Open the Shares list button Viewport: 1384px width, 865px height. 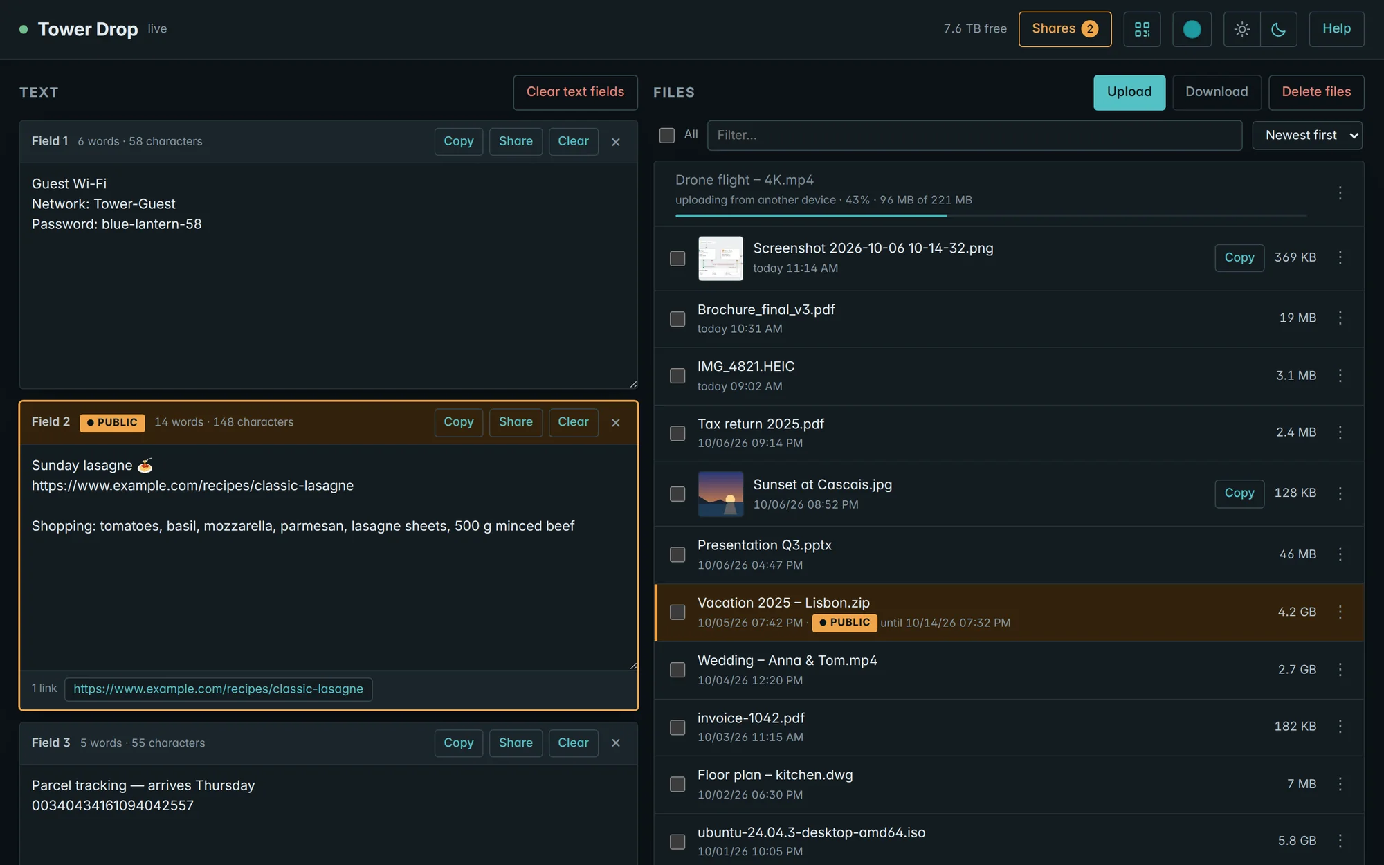(x=1065, y=29)
